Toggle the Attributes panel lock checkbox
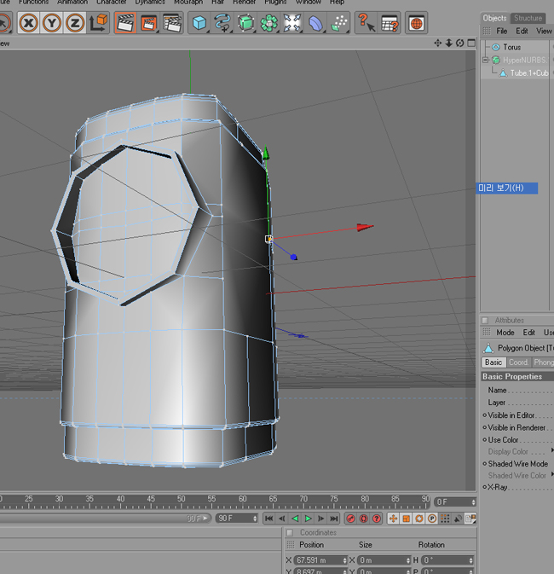 click(485, 321)
